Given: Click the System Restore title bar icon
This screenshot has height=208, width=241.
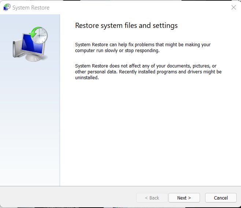Looking at the screenshot, I should click(x=7, y=7).
